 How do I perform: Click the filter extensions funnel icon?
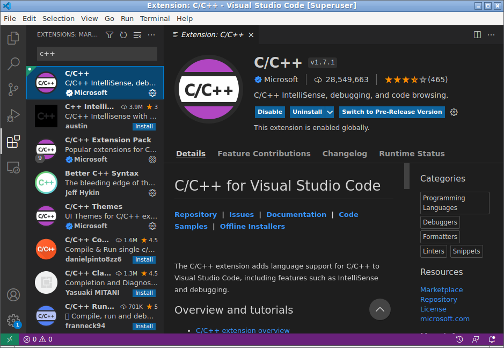coord(109,35)
